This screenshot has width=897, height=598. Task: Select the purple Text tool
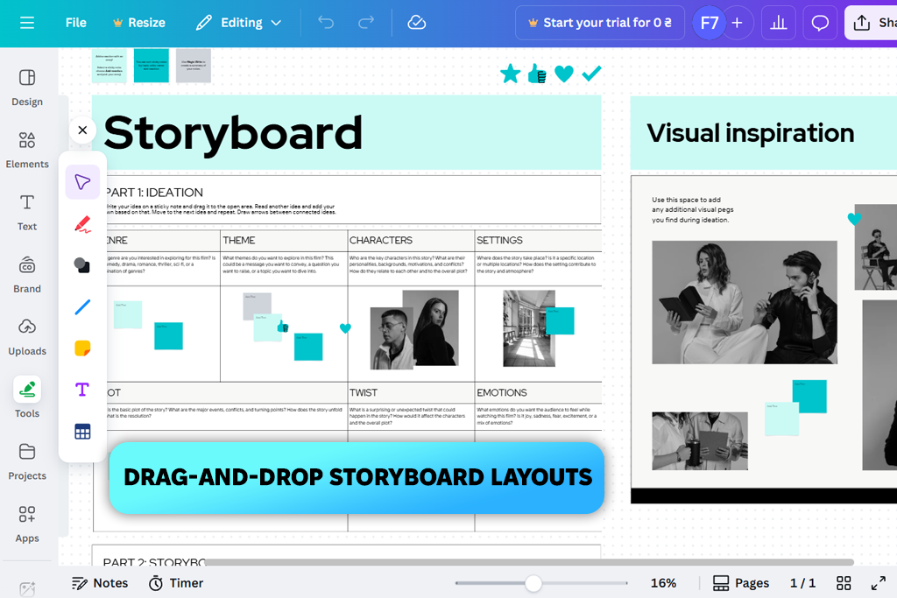point(82,390)
